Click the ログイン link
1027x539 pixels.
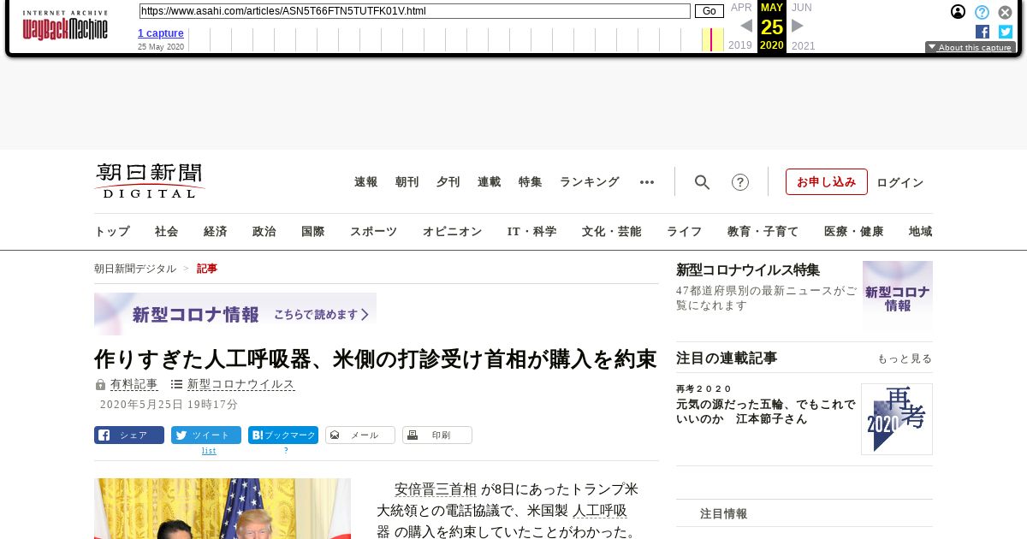click(900, 182)
